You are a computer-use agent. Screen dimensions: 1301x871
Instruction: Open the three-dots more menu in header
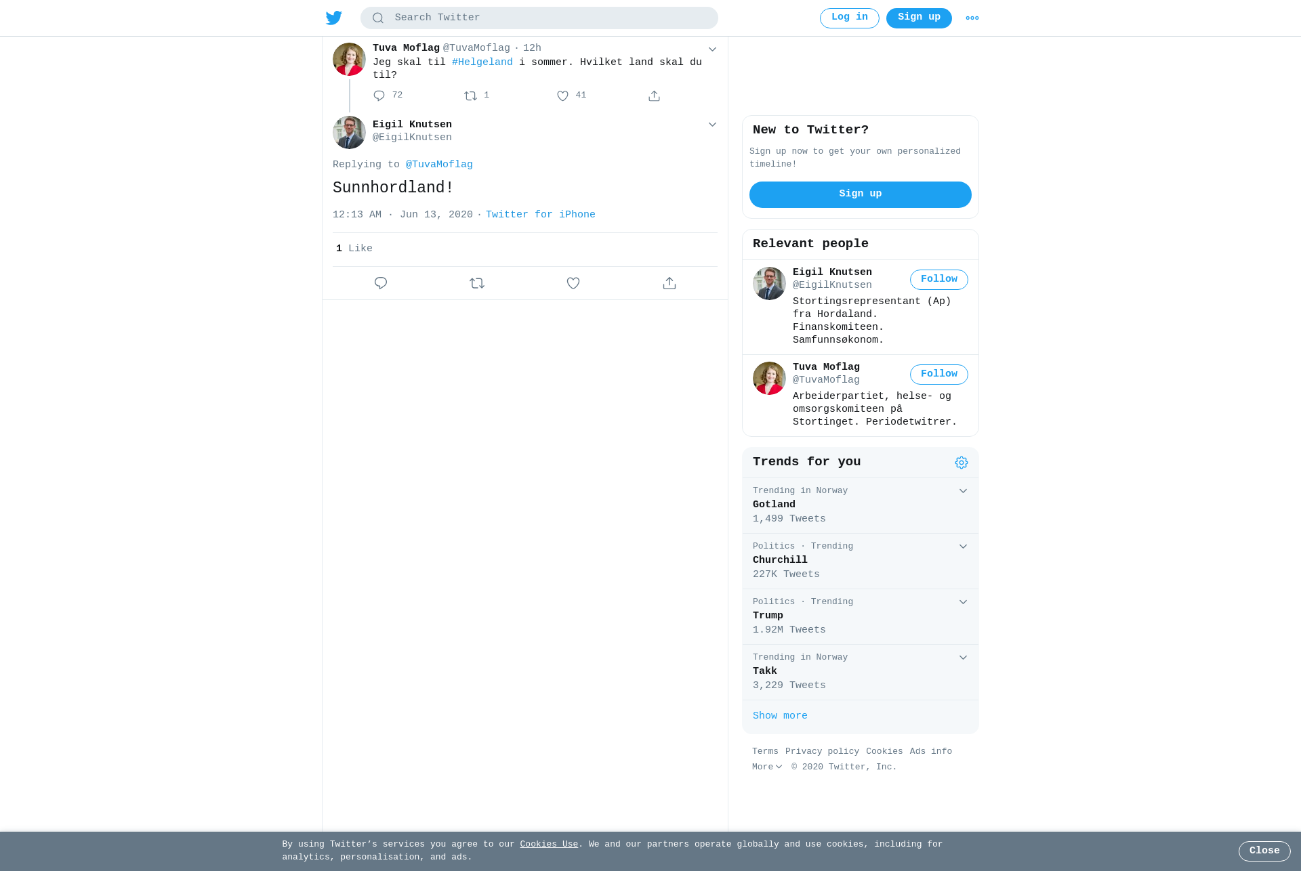click(x=972, y=18)
